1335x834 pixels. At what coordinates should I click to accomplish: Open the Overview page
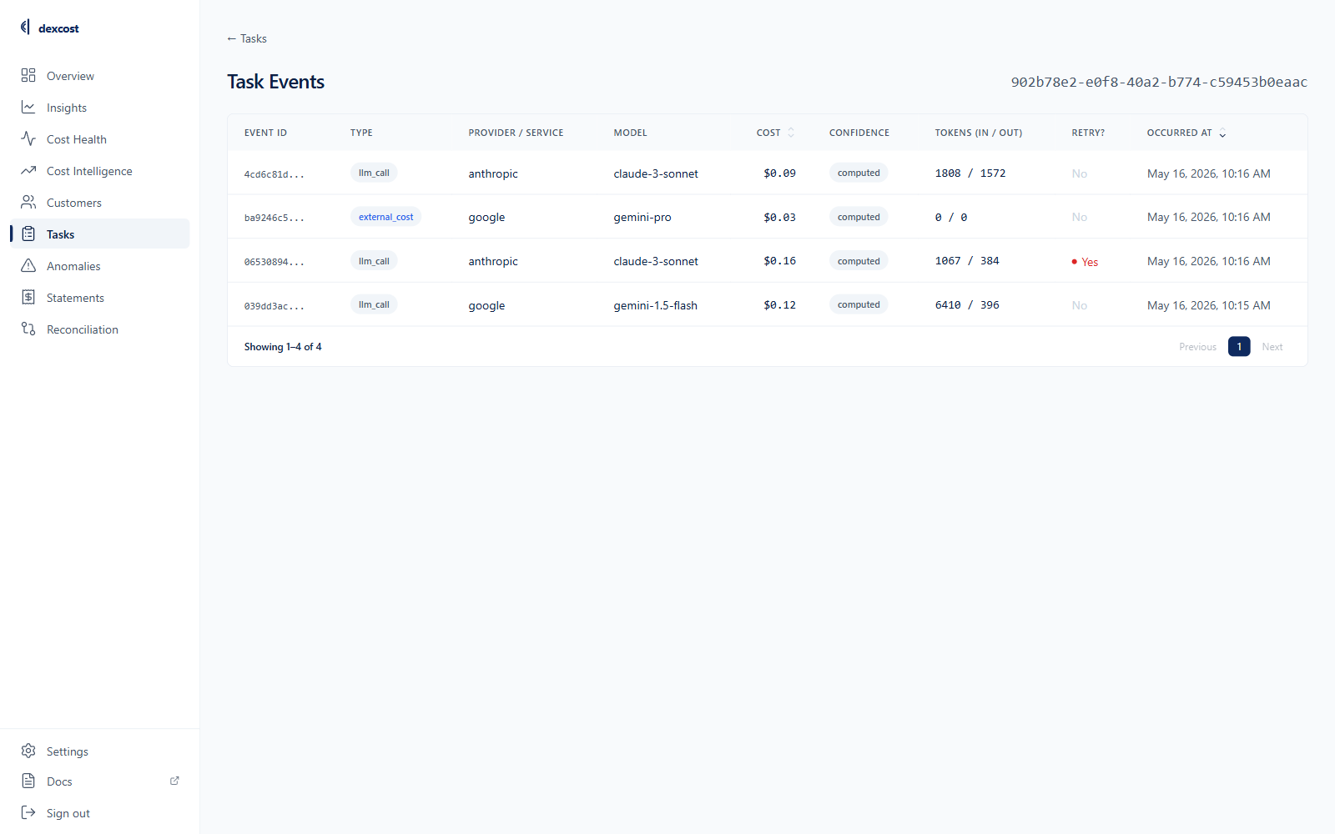(100, 76)
